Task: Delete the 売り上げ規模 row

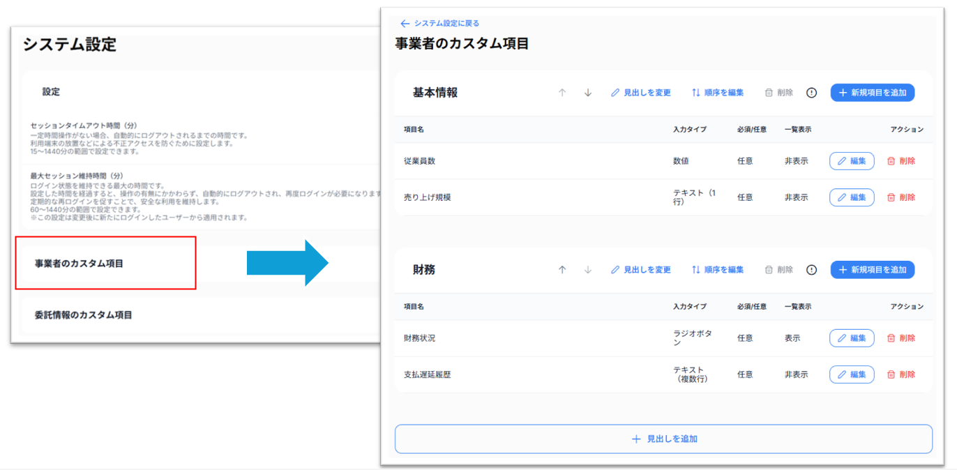Action: 901,197
